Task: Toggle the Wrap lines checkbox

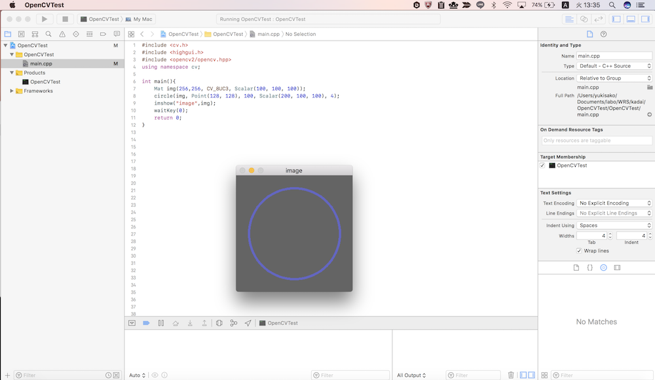Action: tap(579, 250)
